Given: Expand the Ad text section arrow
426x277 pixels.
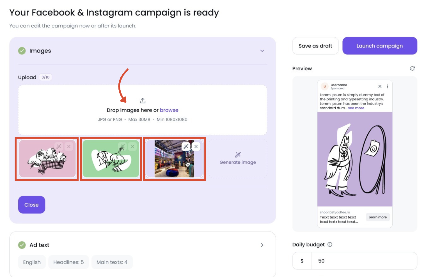Looking at the screenshot, I should [x=262, y=245].
